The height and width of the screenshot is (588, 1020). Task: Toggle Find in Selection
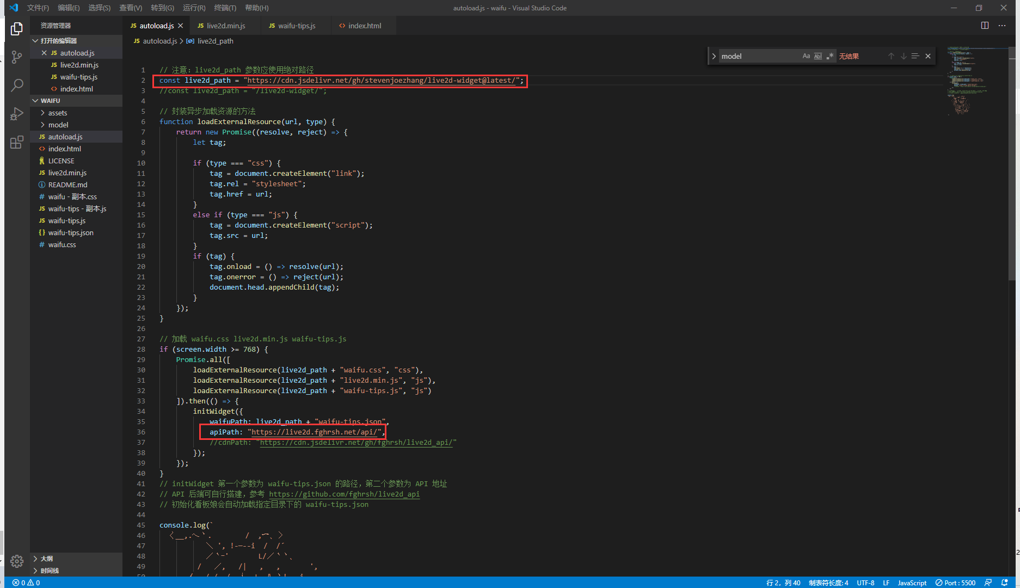click(915, 56)
